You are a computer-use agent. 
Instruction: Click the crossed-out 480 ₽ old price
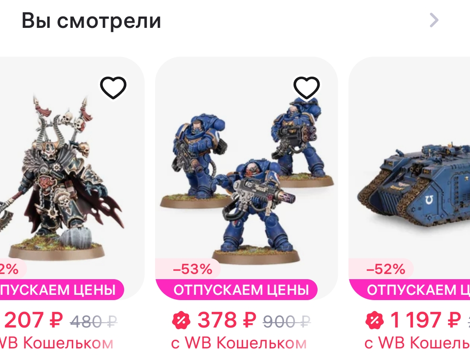pos(93,322)
